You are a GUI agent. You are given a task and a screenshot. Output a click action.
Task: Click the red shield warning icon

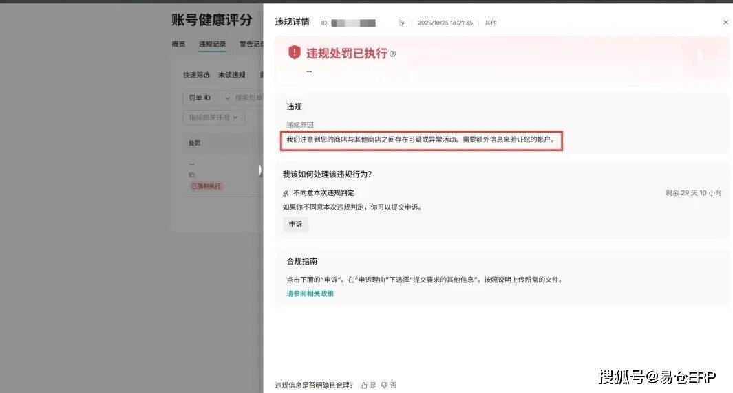(294, 52)
